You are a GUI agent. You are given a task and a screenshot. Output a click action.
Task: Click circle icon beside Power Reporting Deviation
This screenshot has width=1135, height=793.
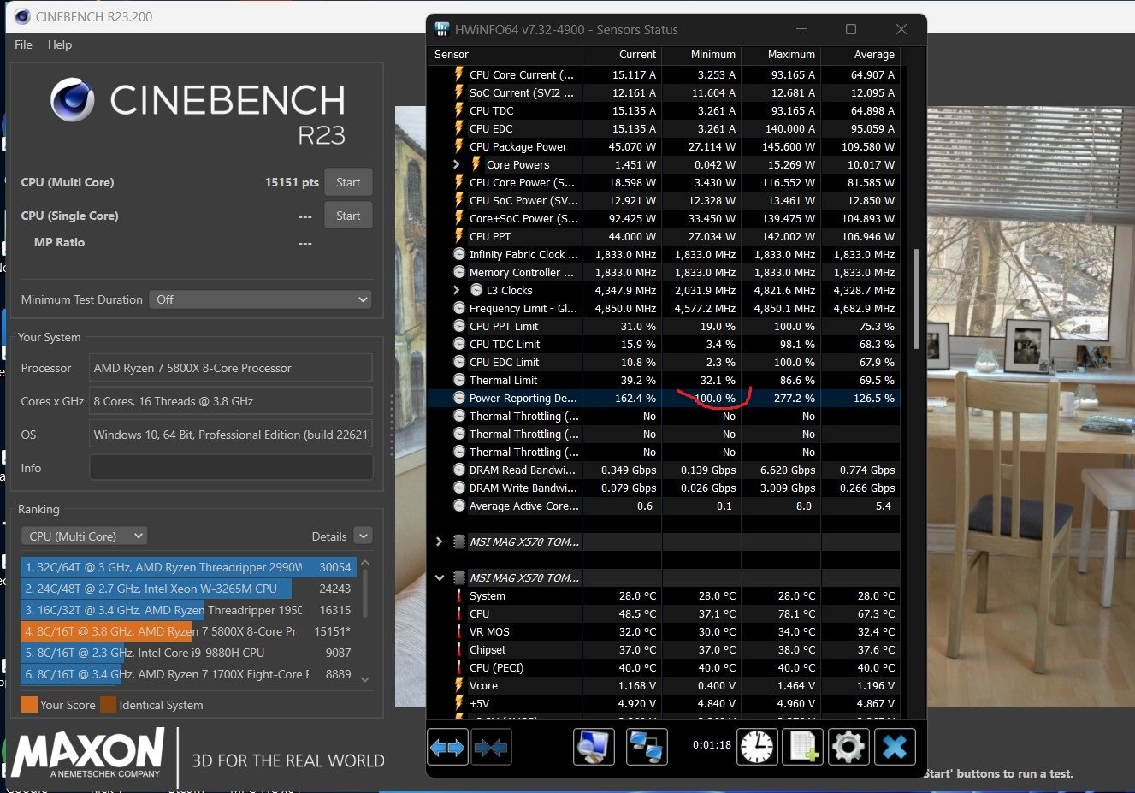click(459, 398)
